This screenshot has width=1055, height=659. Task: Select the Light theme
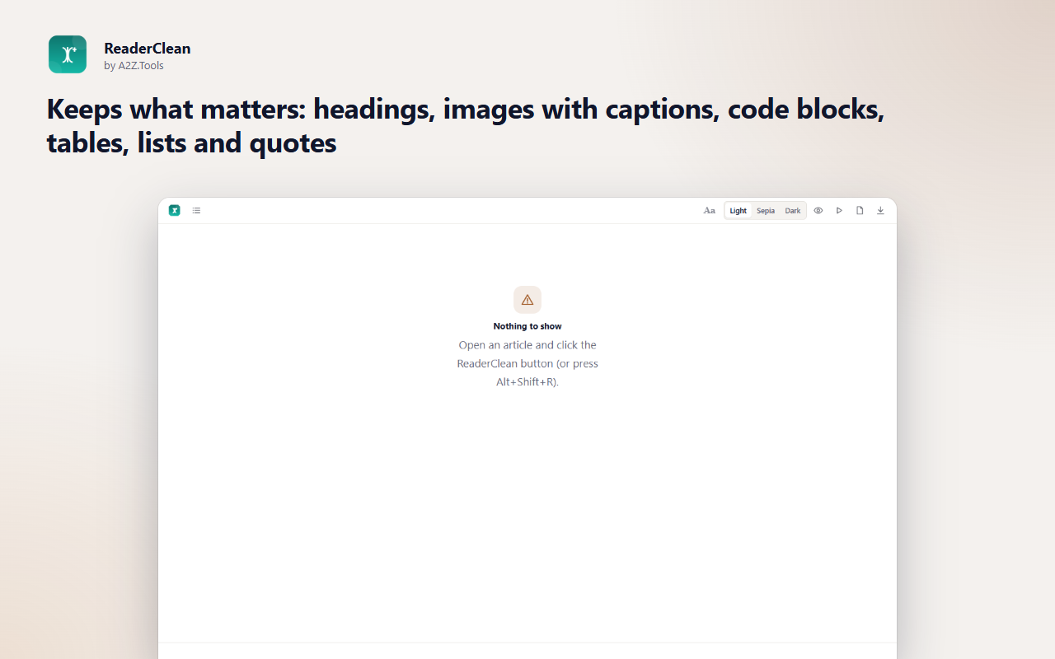[x=738, y=211]
